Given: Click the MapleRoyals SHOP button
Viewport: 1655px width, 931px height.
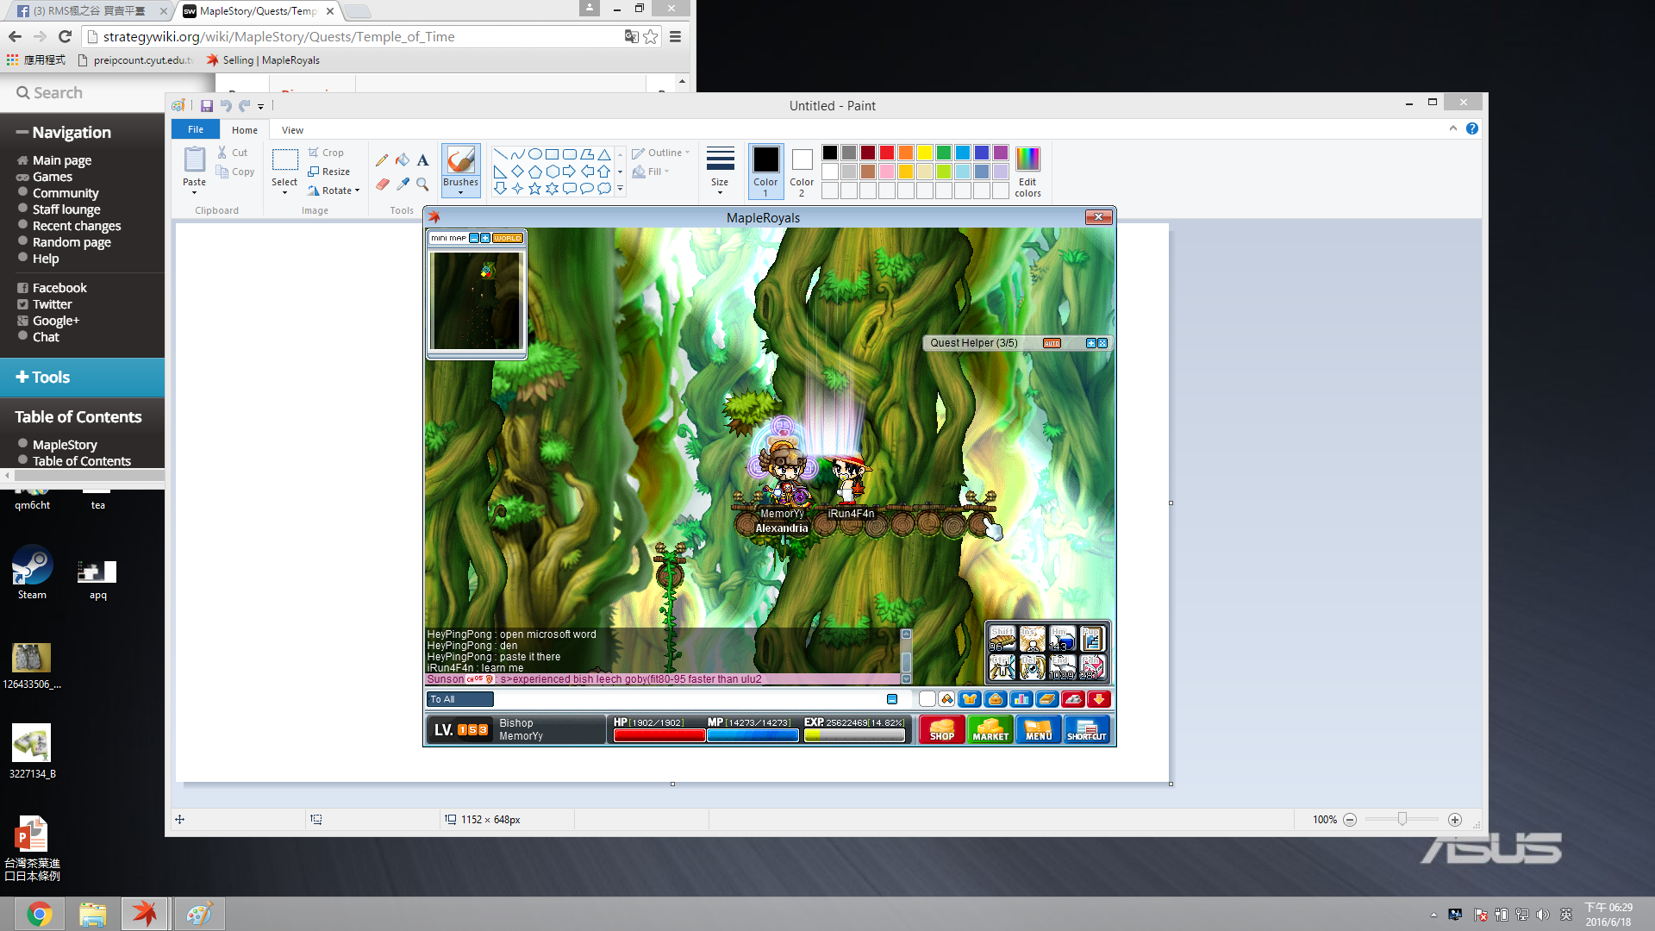Looking at the screenshot, I should 942,729.
